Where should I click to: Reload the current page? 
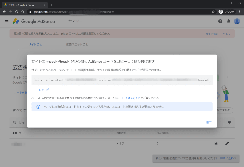16,12
